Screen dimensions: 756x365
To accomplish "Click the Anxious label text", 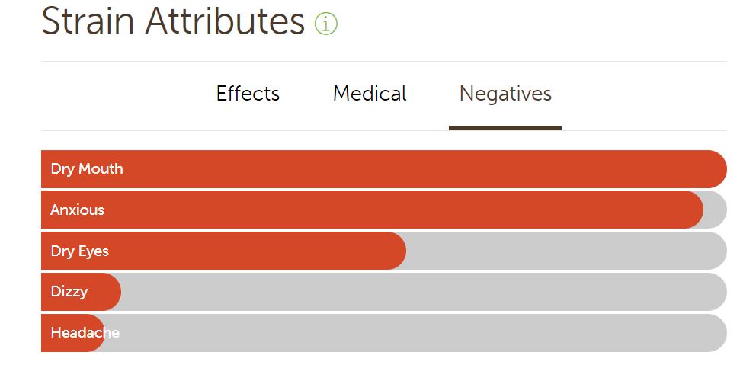I will (78, 210).
